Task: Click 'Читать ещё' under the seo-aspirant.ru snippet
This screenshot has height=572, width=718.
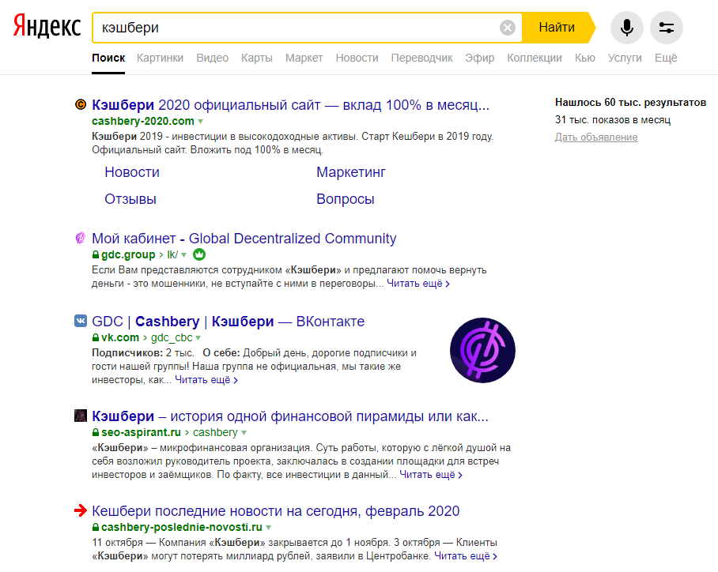Action: [x=431, y=475]
